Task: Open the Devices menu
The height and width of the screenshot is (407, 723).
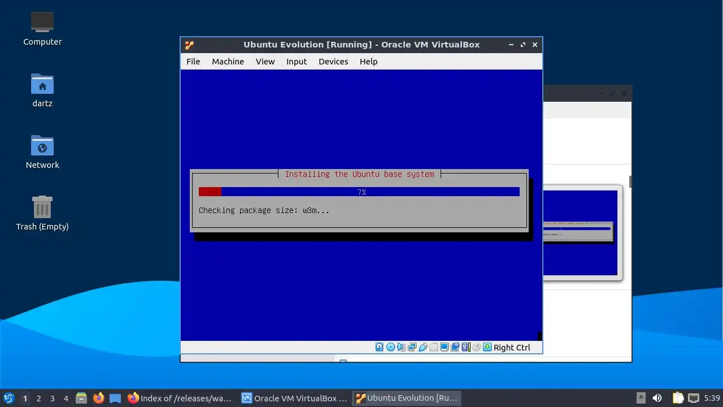Action: tap(333, 62)
